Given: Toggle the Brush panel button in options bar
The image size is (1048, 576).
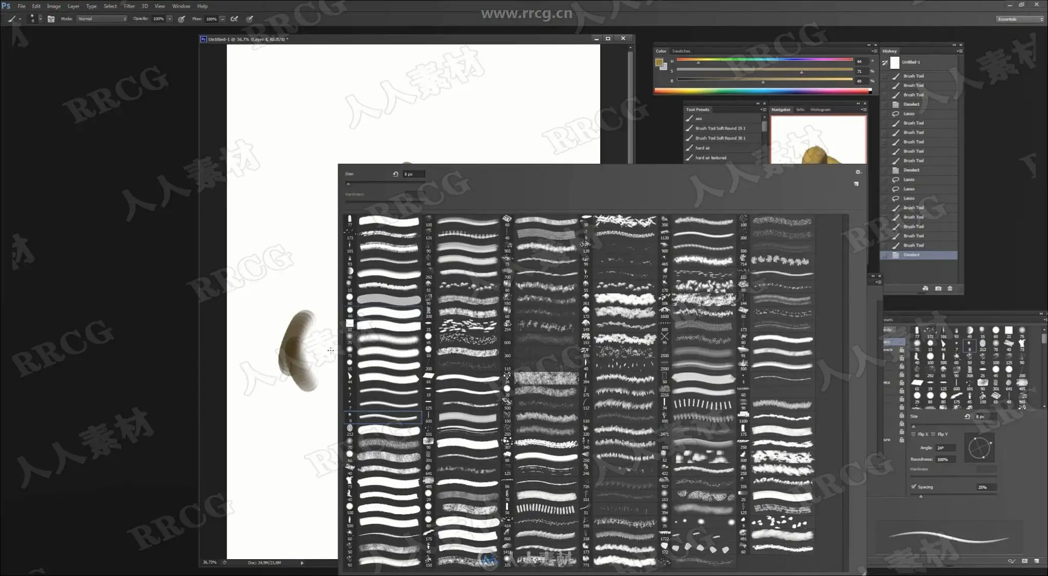Looking at the screenshot, I should 51,19.
